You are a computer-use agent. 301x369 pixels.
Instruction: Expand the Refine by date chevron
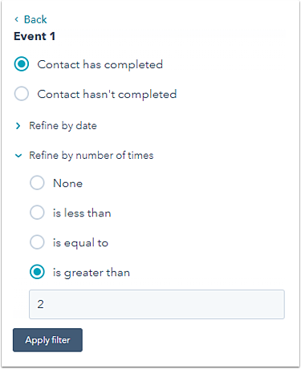click(x=18, y=126)
